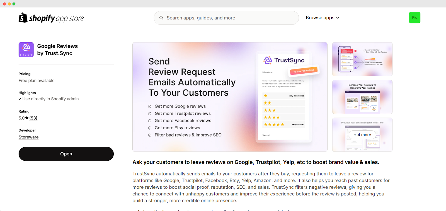446x211 pixels.
Task: Click the Get more Google reviews bullet
Action: [180, 106]
